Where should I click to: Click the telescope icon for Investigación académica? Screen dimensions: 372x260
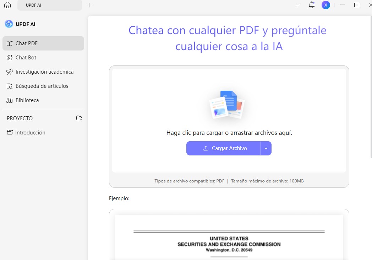tap(10, 72)
